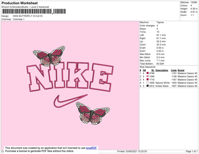Click the color swatch for thread 1546
The width and height of the screenshot is (199, 154).
[148, 76]
